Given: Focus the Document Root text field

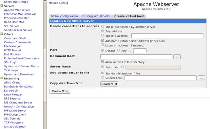Looking at the screenshot, I should [136, 57].
